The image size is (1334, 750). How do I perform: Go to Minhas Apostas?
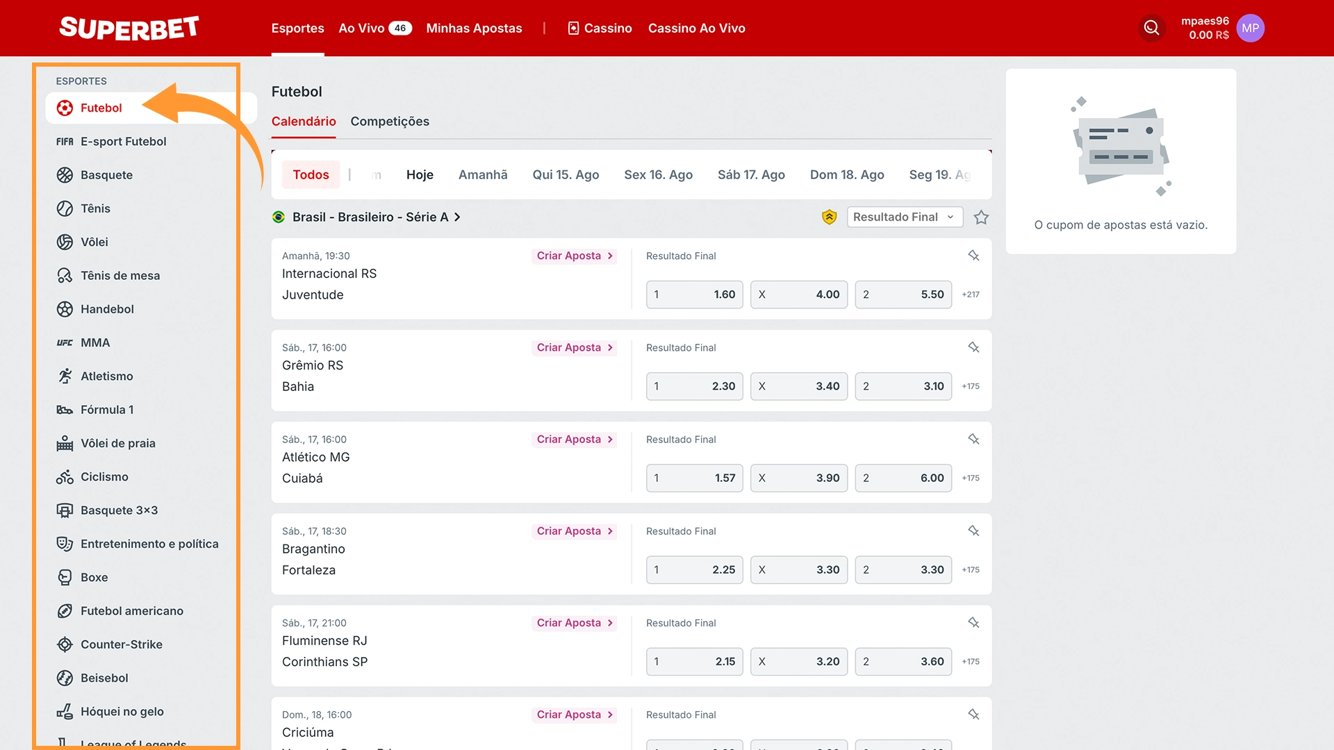coord(474,28)
